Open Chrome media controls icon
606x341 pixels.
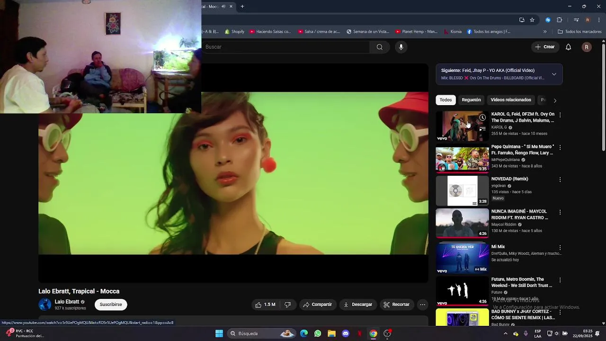(x=576, y=20)
